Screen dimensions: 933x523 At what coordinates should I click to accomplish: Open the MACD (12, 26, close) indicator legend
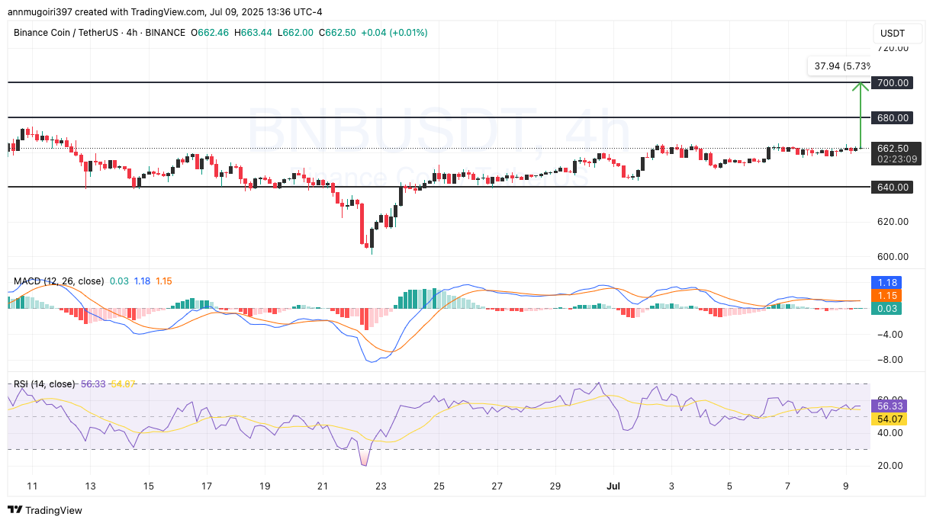pos(59,281)
